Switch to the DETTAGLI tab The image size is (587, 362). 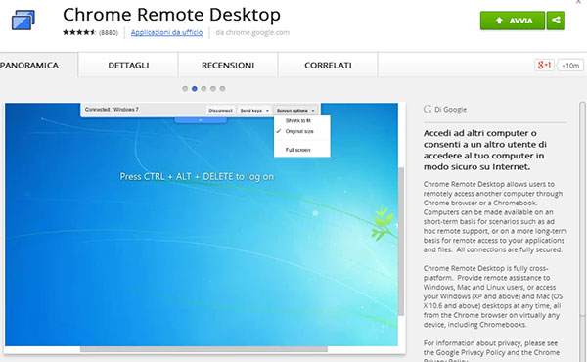[x=128, y=66]
